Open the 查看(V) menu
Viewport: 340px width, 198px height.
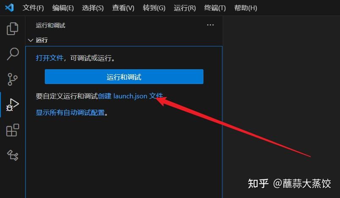click(x=123, y=8)
